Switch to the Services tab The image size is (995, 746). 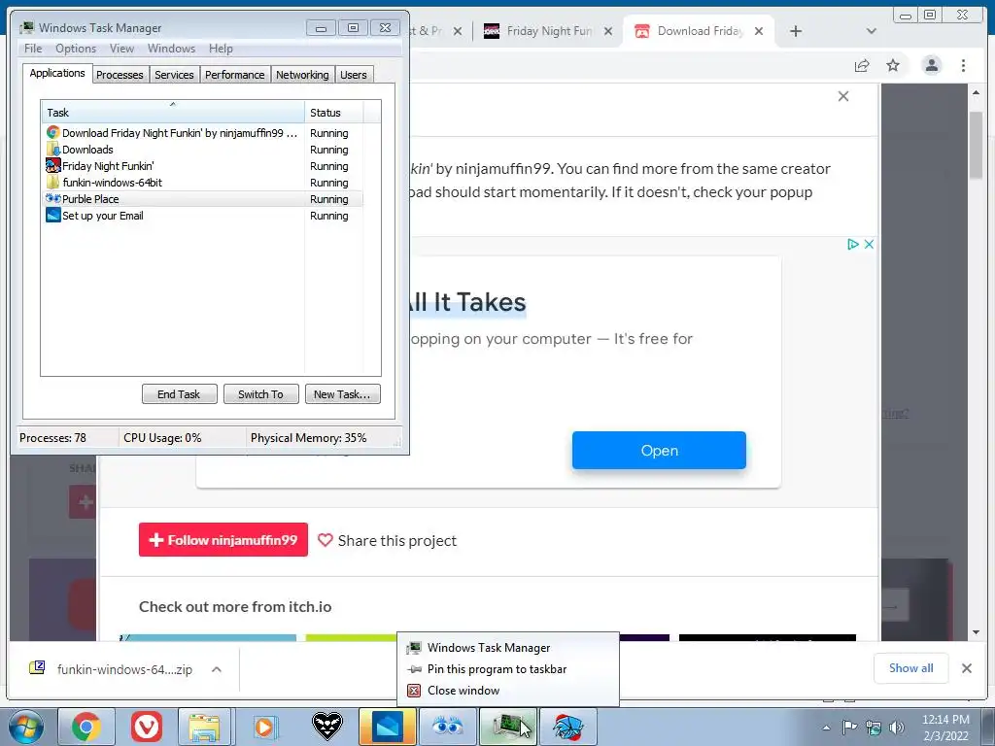click(174, 75)
